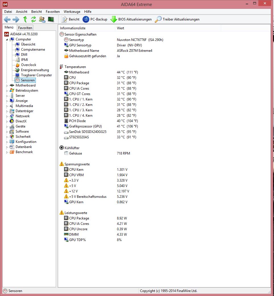Open the Favoriten menu in menu bar
The image size is (274, 296).
[x=53, y=11]
